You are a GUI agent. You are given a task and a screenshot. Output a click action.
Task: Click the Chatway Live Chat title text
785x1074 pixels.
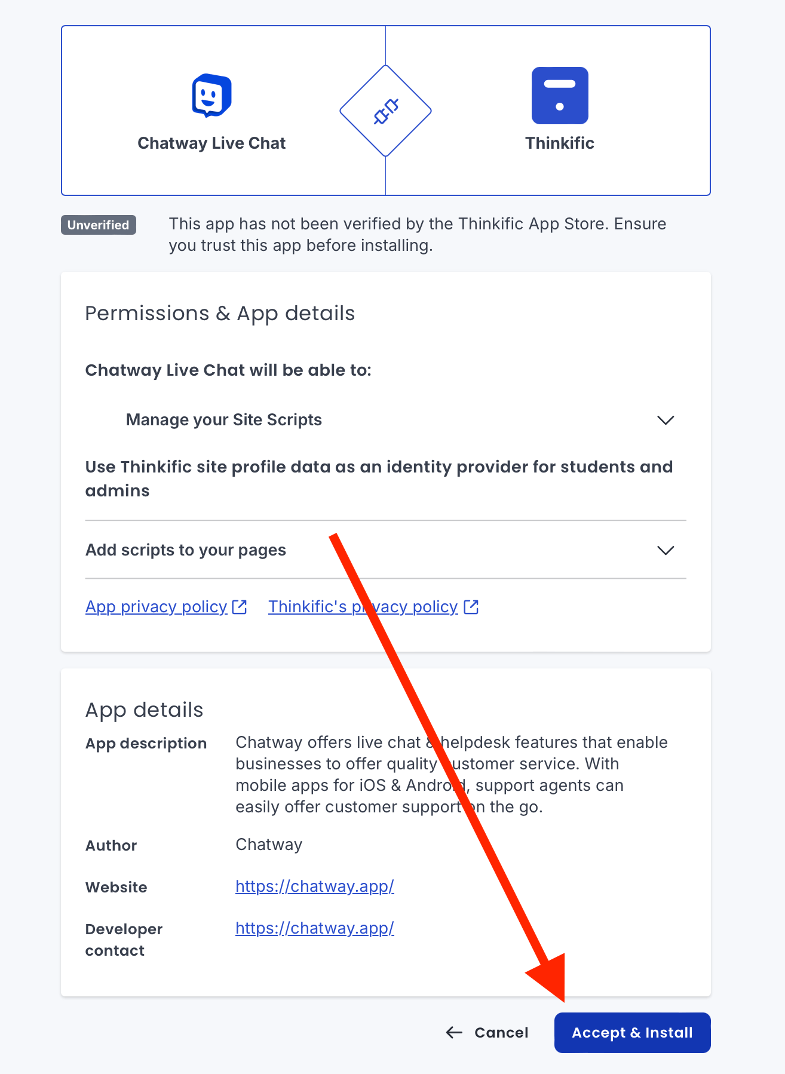pyautogui.click(x=211, y=143)
